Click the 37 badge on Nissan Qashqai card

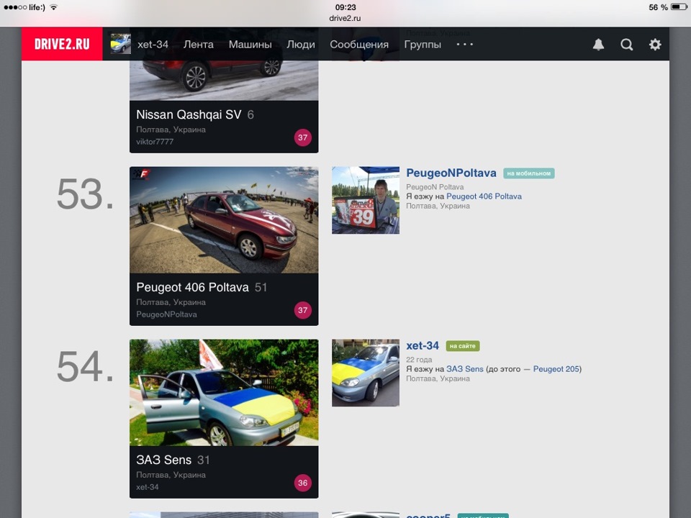click(x=303, y=137)
